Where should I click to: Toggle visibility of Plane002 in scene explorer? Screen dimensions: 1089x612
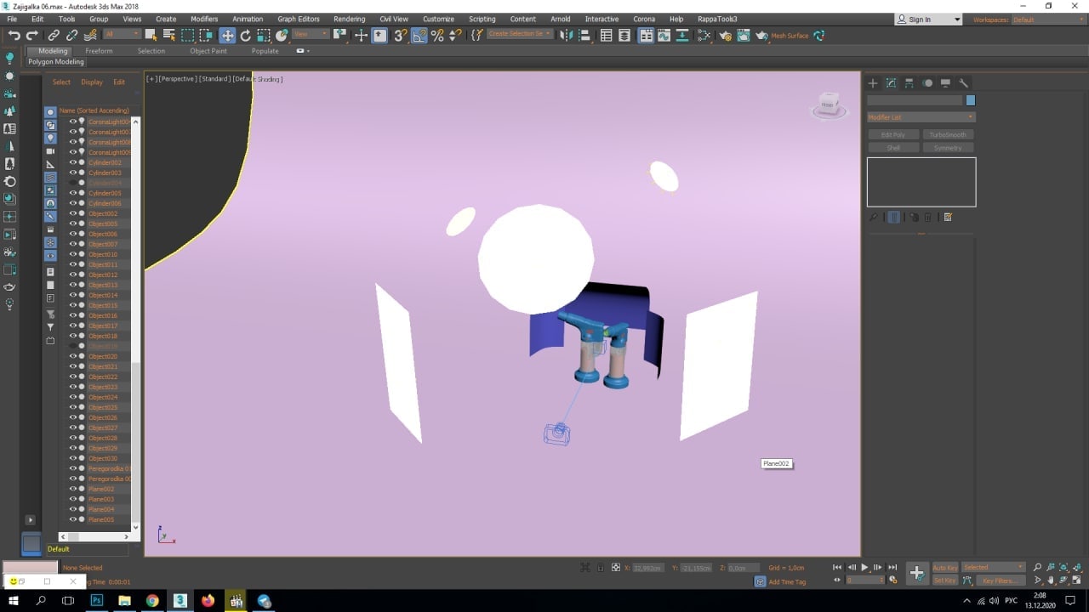72,489
